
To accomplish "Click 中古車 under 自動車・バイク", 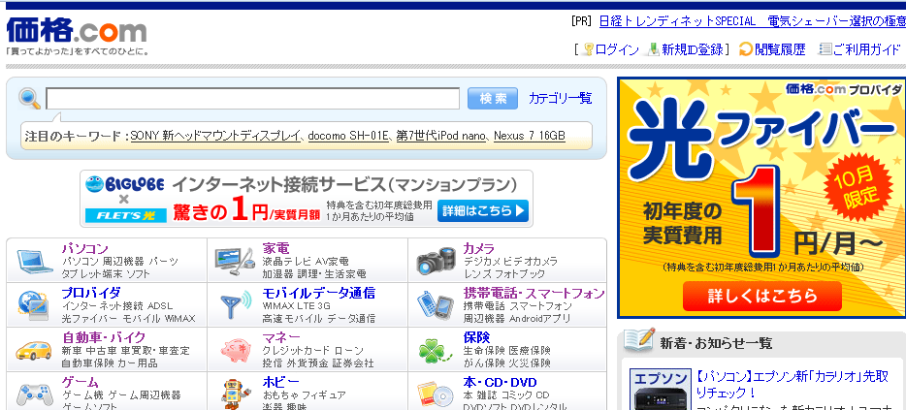I will click(101, 351).
